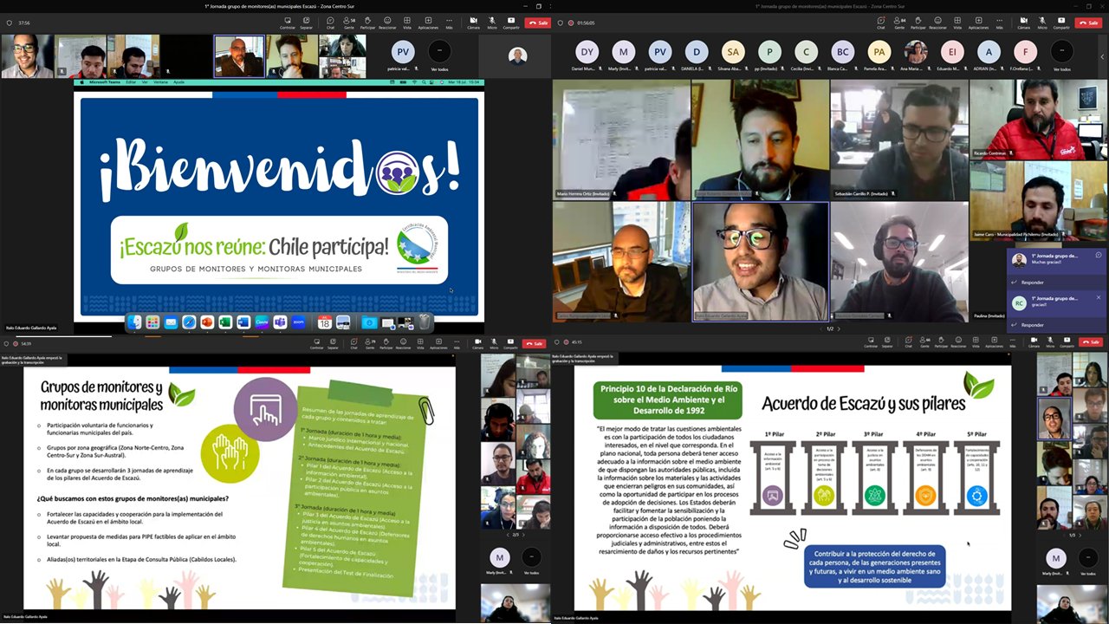Screen dimensions: 1109x624
Task: Toggle Cámara in the ¡Bienvenidos! meeting window
Action: coord(473,22)
